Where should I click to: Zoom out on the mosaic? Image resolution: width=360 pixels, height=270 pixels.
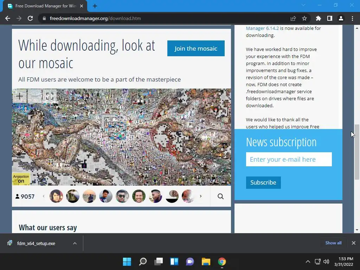click(x=35, y=96)
